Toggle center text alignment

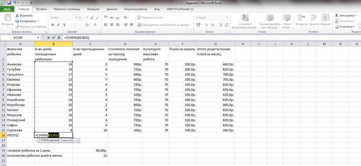click(x=112, y=25)
